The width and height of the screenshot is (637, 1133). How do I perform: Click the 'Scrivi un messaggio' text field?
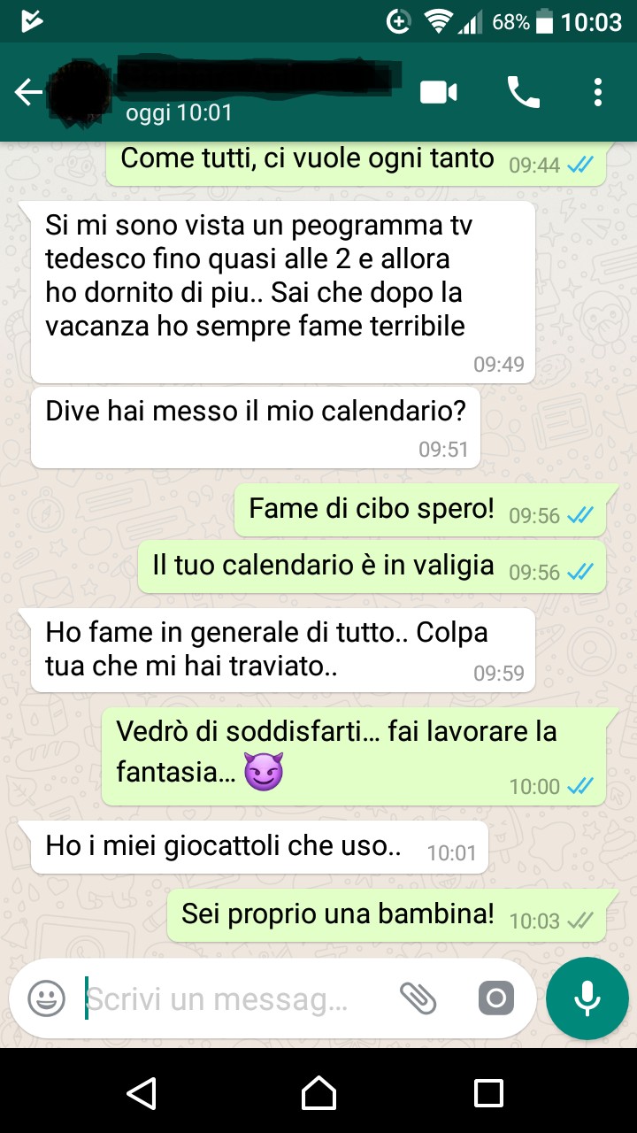234,999
